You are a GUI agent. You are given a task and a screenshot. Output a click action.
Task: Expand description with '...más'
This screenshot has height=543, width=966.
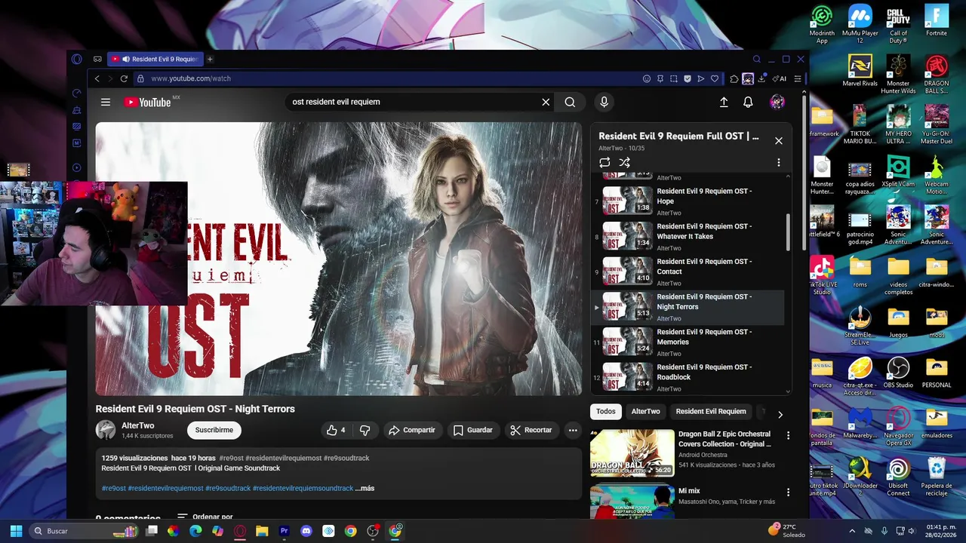(365, 489)
